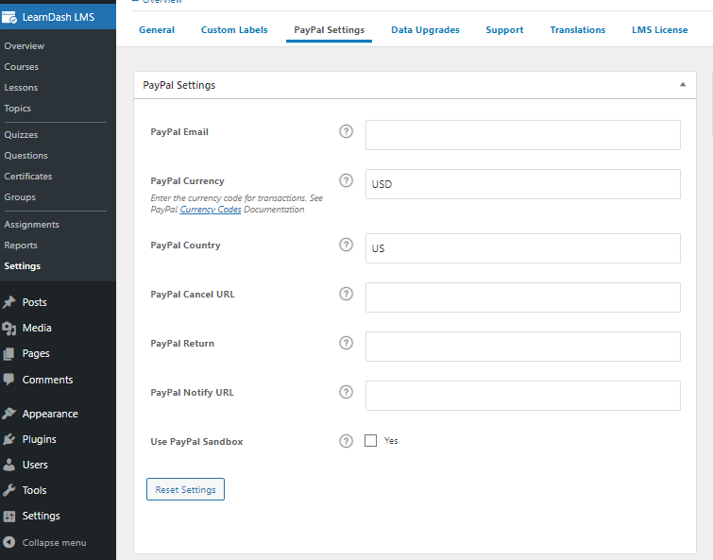Go to Certificates in sidebar
Image resolution: width=713 pixels, height=560 pixels.
(28, 177)
